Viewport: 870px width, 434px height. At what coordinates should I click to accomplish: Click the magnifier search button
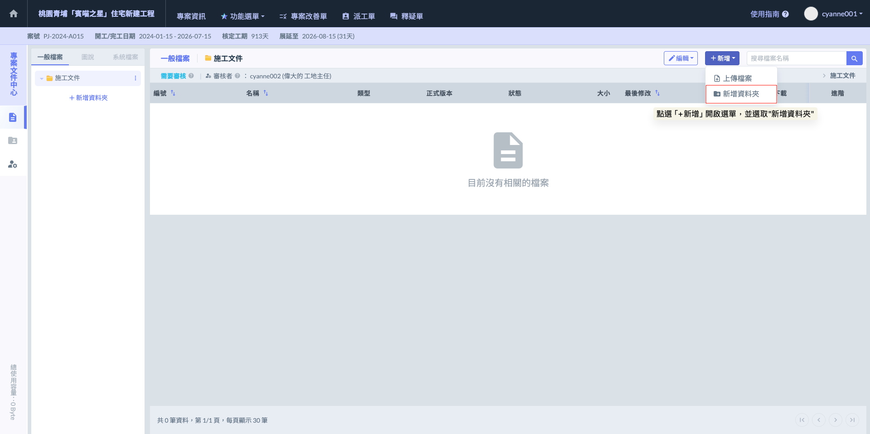pyautogui.click(x=854, y=58)
